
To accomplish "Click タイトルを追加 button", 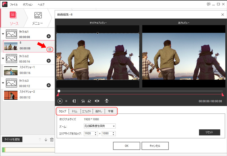I will click(x=12, y=139).
